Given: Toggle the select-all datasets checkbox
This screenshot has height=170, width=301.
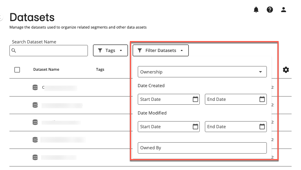Looking at the screenshot, I should 17,70.
